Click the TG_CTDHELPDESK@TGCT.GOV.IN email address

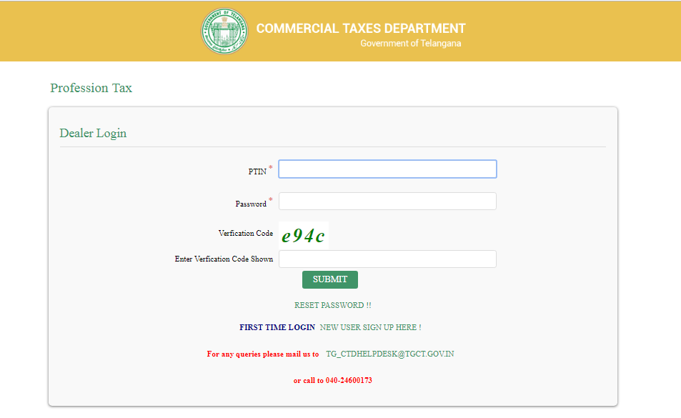tap(391, 353)
